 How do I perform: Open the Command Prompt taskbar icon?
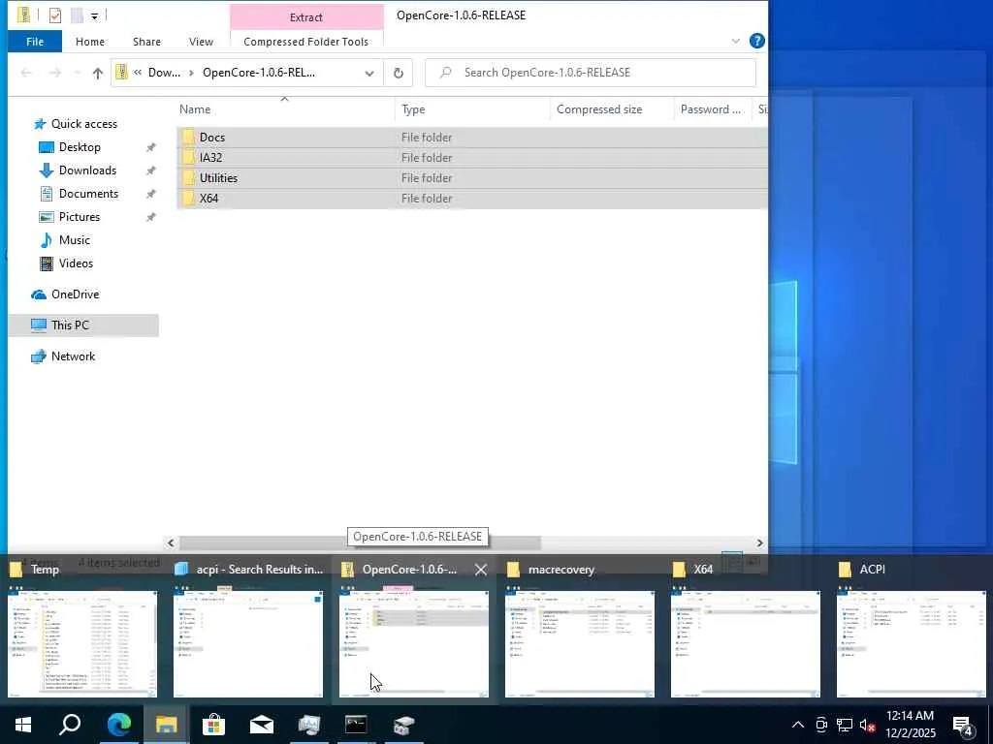pos(356,725)
